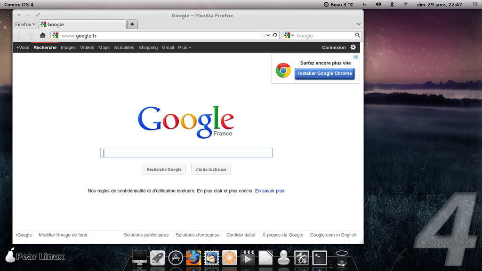Click the Google France logo
The image size is (482, 271).
186,122
